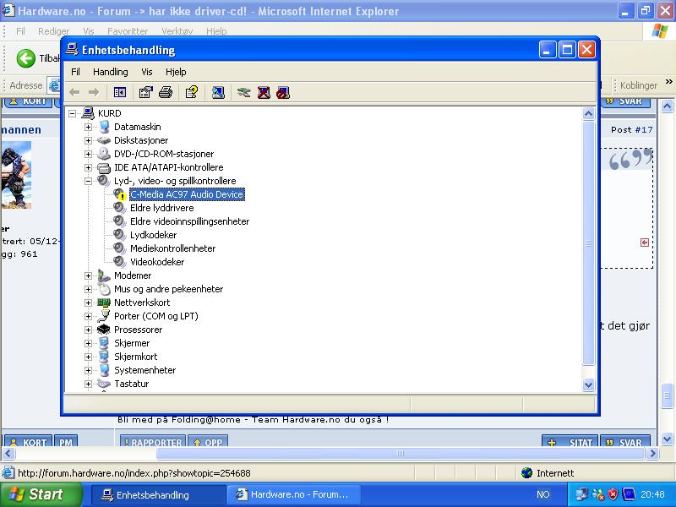Click the security shield tray icon
This screenshot has width=676, height=507.
click(x=613, y=494)
